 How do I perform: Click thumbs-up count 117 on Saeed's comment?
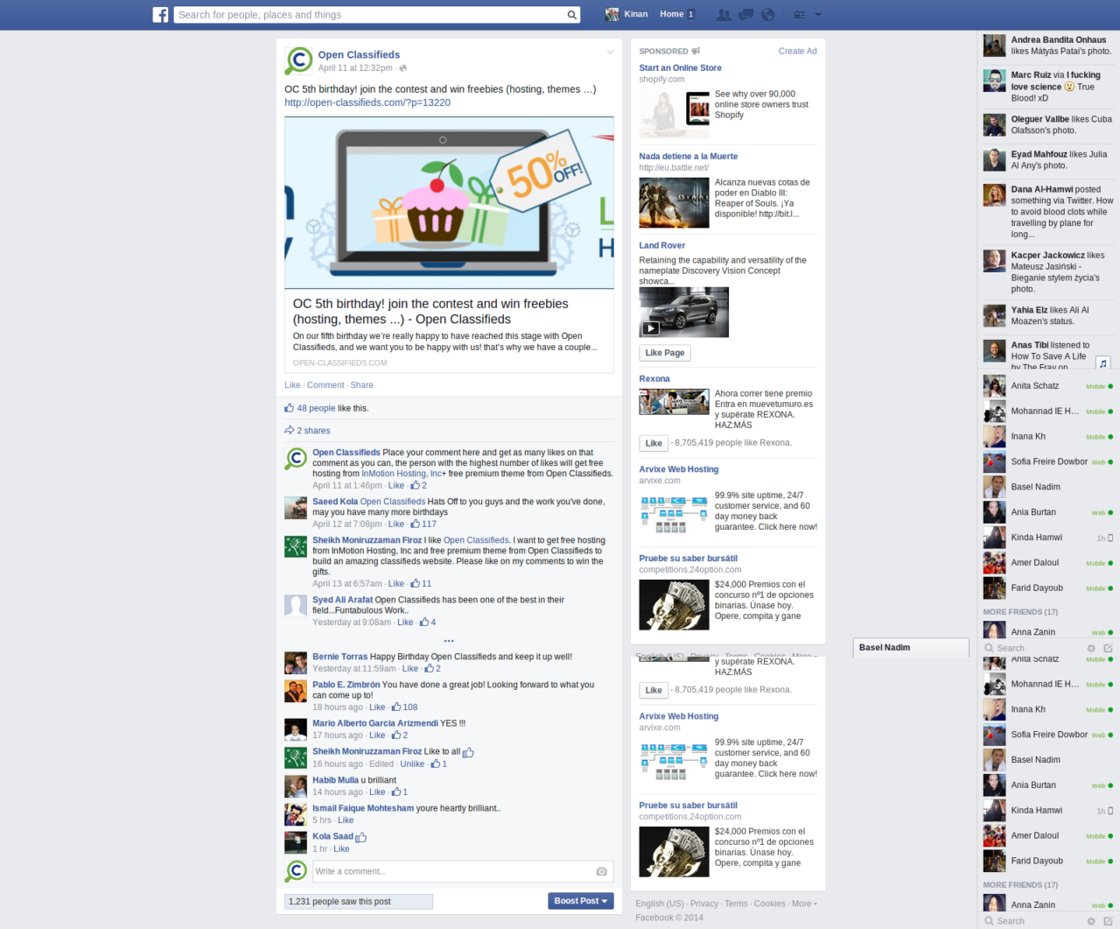(x=423, y=524)
